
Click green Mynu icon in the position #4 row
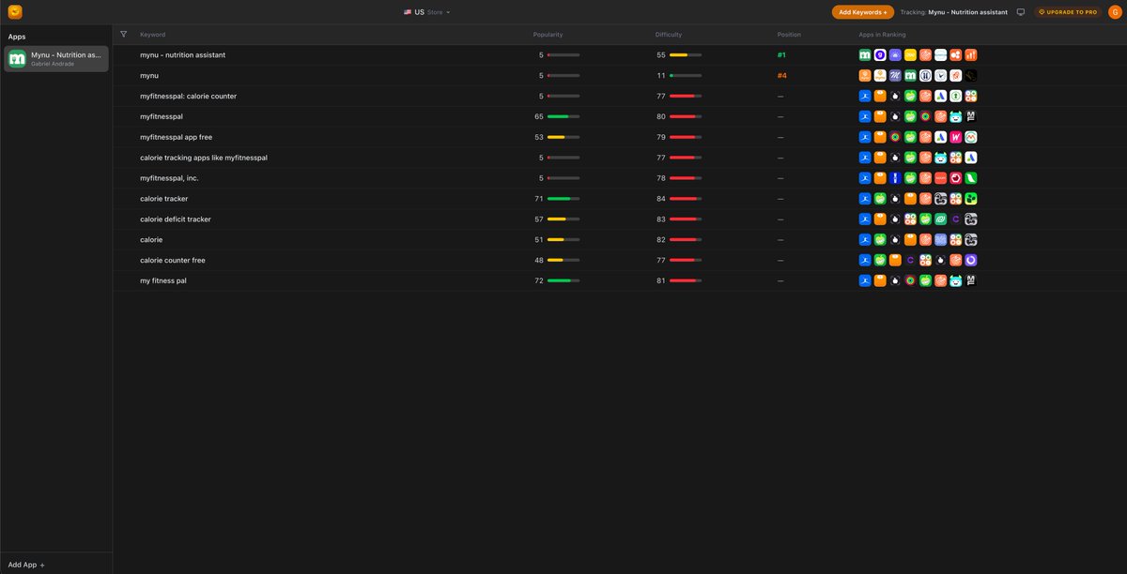tap(910, 76)
